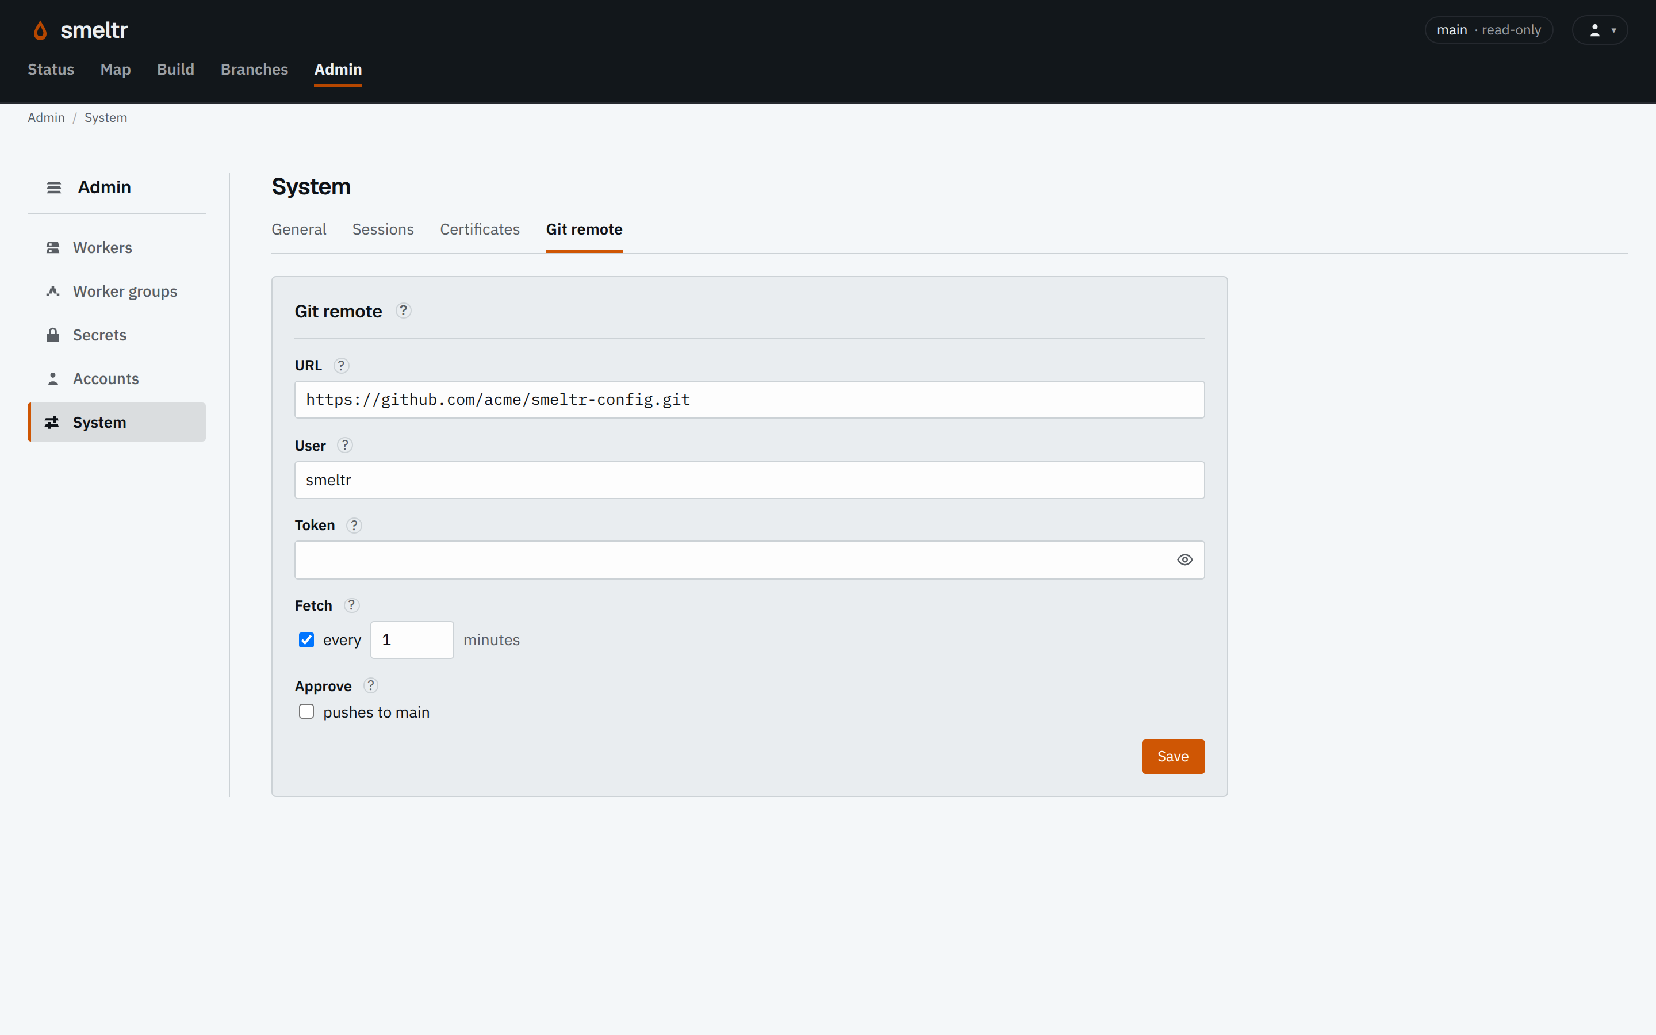Disable the Fetch every checkbox
This screenshot has height=1035, width=1656.
coord(306,640)
